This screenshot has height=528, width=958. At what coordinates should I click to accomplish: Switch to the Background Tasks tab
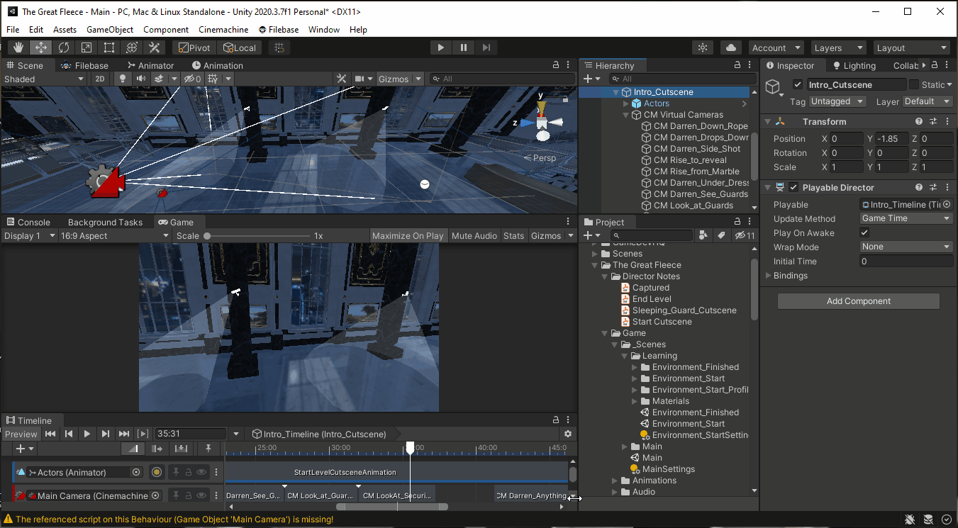pos(105,222)
